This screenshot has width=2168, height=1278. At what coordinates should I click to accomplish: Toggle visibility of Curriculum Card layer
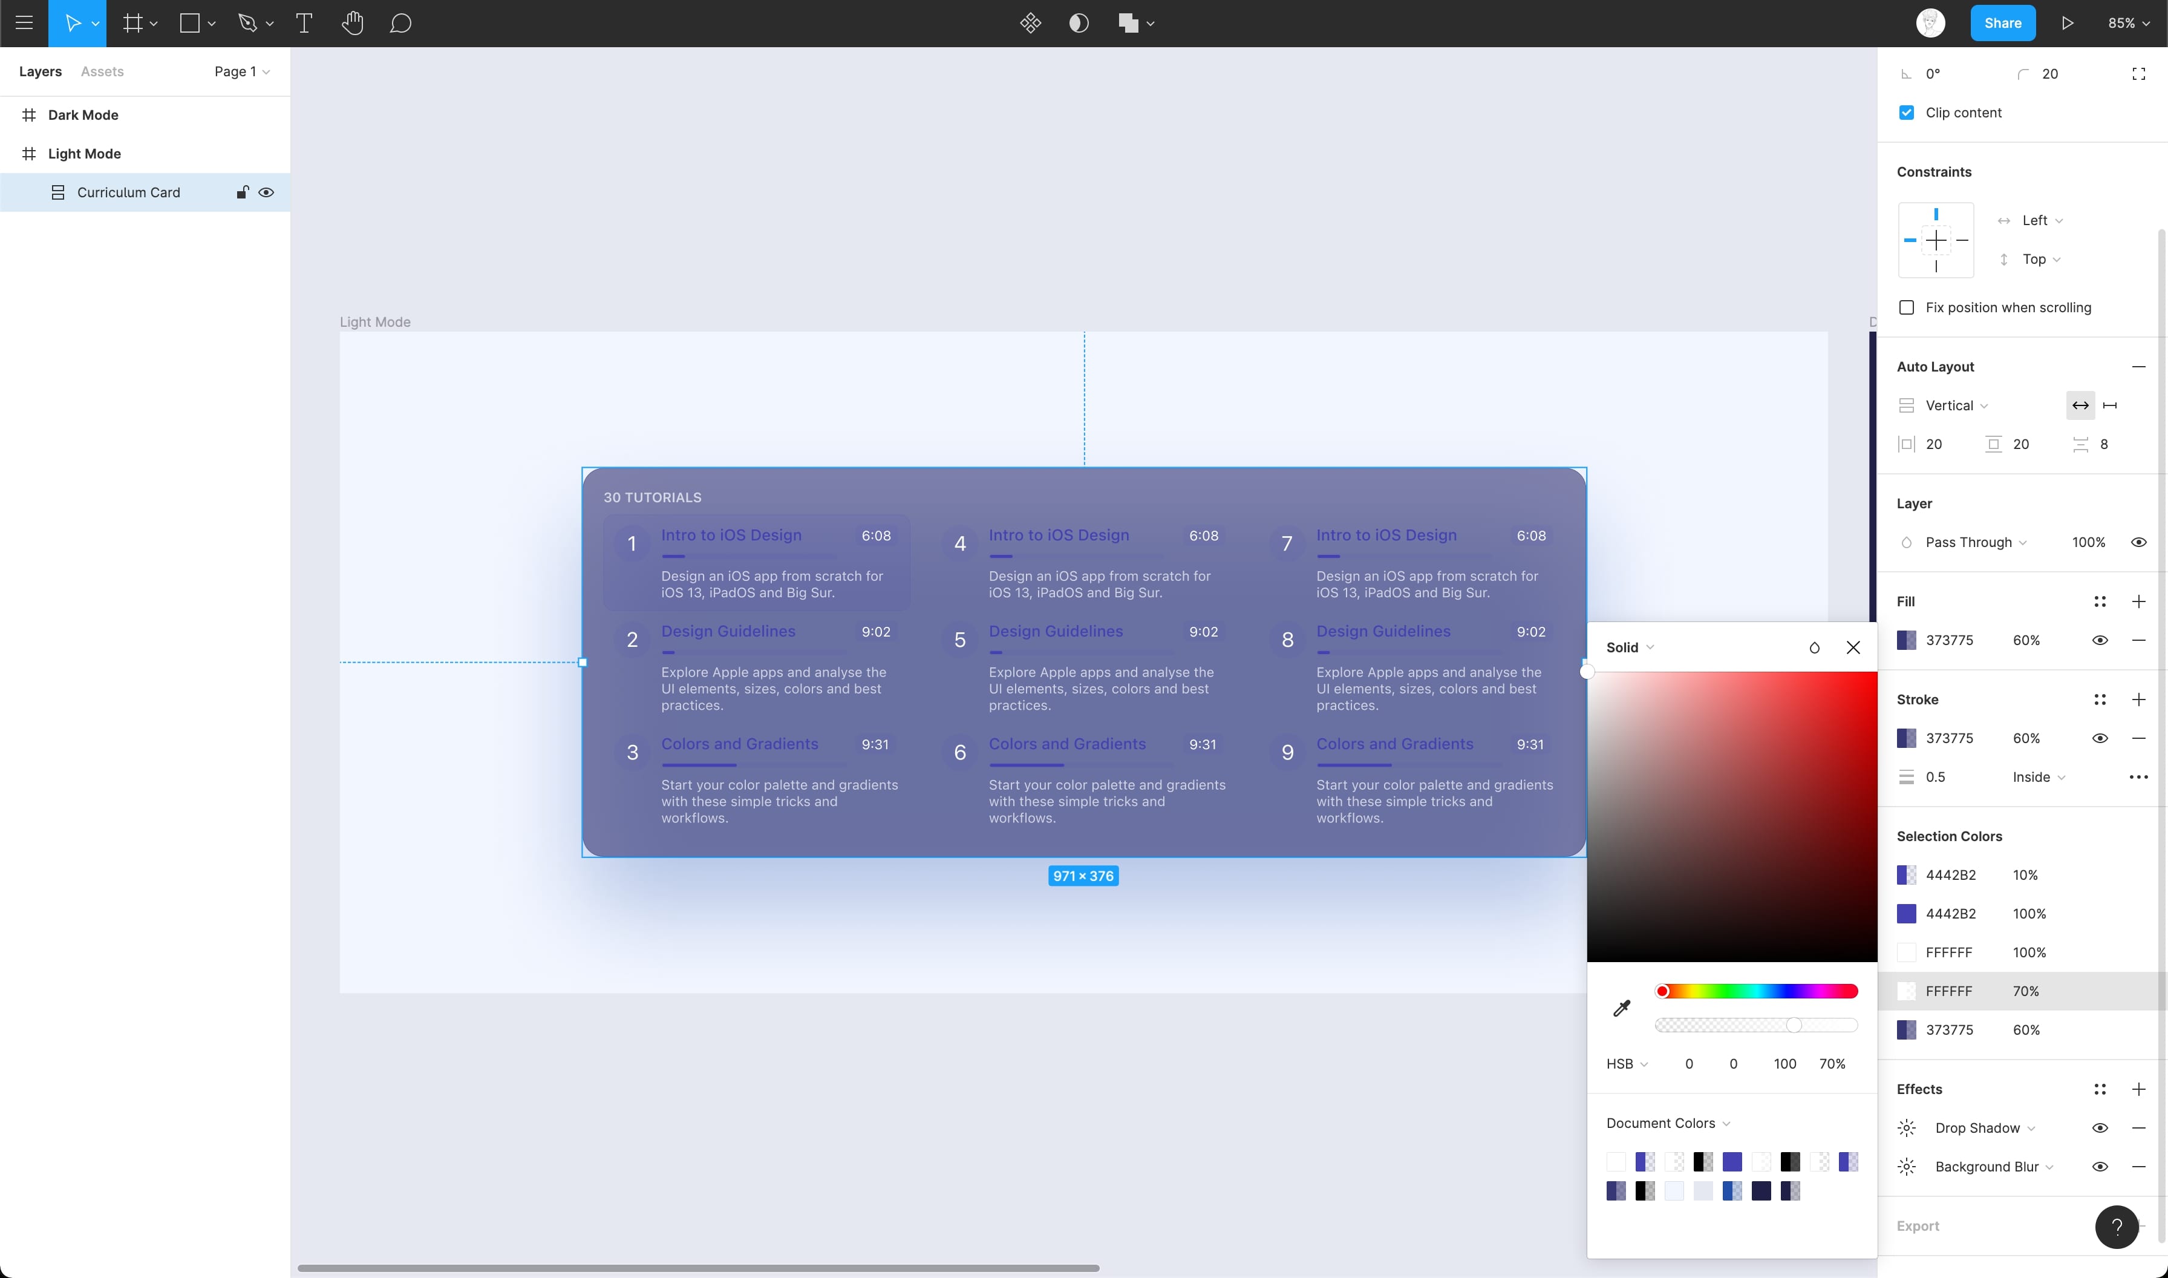267,192
